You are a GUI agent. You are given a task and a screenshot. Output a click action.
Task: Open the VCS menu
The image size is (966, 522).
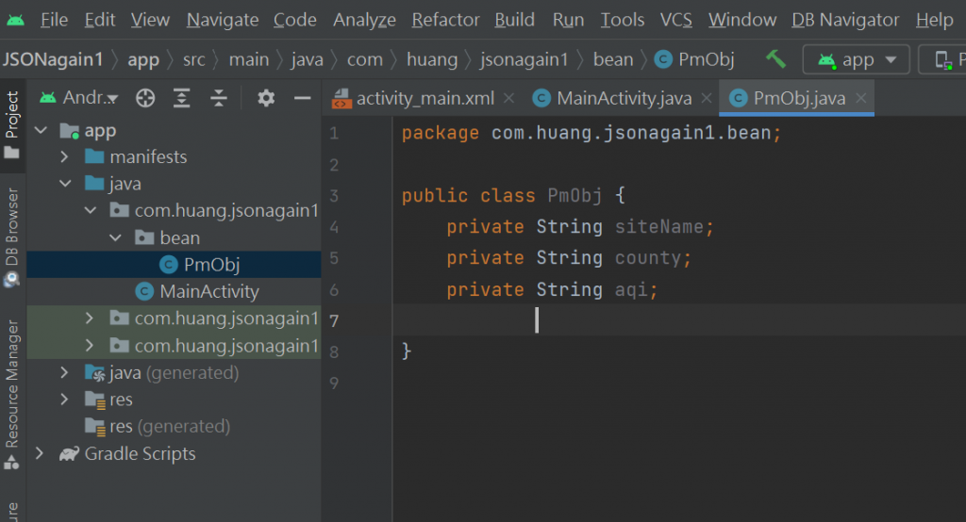coord(675,21)
